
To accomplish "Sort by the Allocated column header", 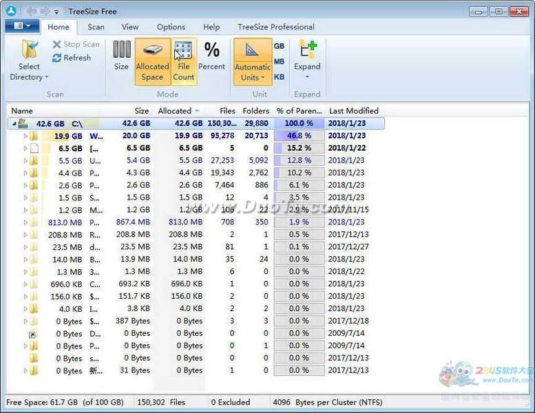I will point(178,111).
